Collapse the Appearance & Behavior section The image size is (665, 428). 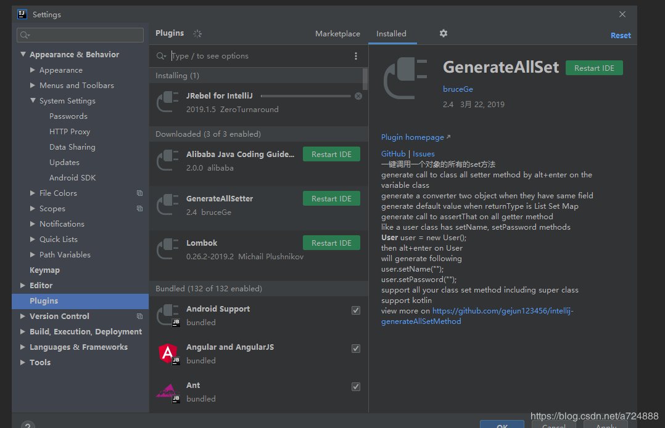(23, 54)
